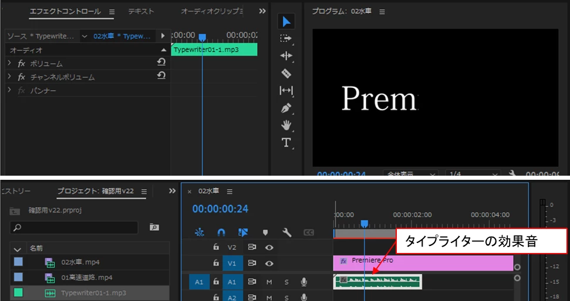570x301 pixels.
Task: Enable voice-over record on A2
Action: click(x=303, y=297)
